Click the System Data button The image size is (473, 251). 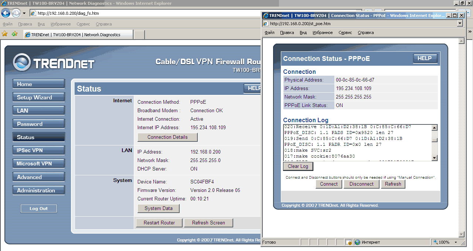[159, 209]
